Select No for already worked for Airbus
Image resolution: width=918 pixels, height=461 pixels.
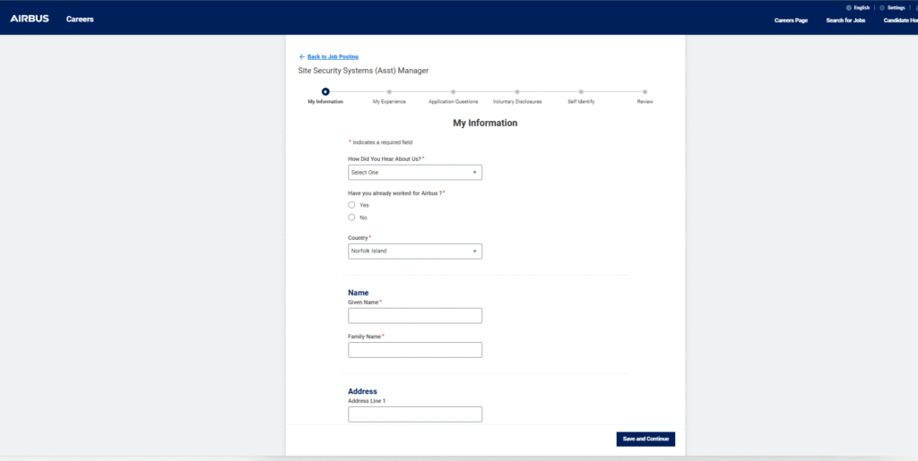click(x=351, y=218)
